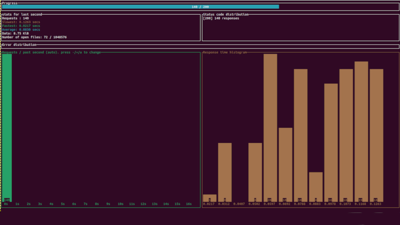Click the histogram bar above 0.1168
Screen dimensions: 400x225
(x=361, y=132)
